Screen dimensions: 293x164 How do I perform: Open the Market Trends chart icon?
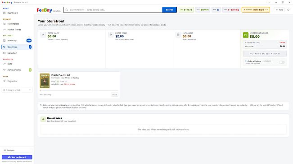click(x=5, y=30)
